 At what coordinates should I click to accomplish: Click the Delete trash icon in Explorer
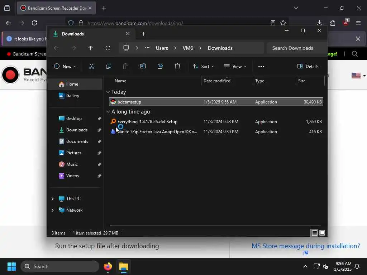[177, 67]
